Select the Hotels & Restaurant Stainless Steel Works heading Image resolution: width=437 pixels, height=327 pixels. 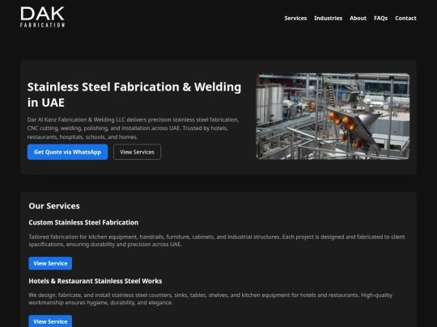(95, 281)
